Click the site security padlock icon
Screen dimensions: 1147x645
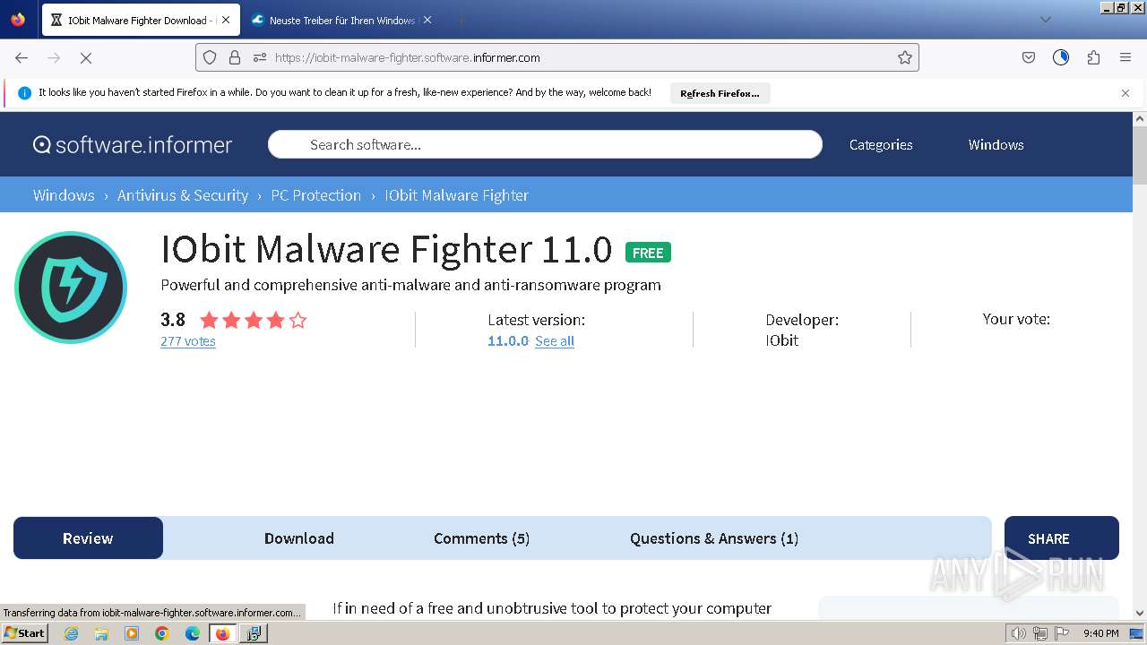[235, 57]
